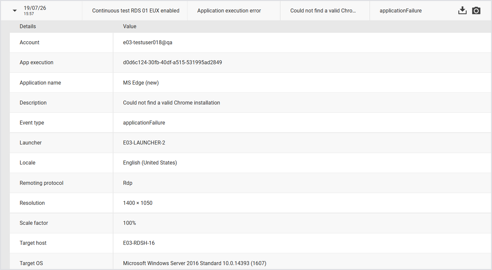
Task: Click truncated Could not find valid Chro text
Action: pyautogui.click(x=323, y=10)
